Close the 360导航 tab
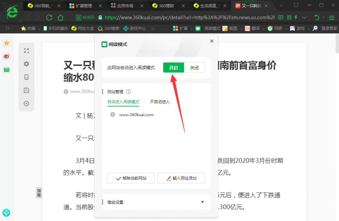Screen dimensions: 339x221 [x=59, y=6]
